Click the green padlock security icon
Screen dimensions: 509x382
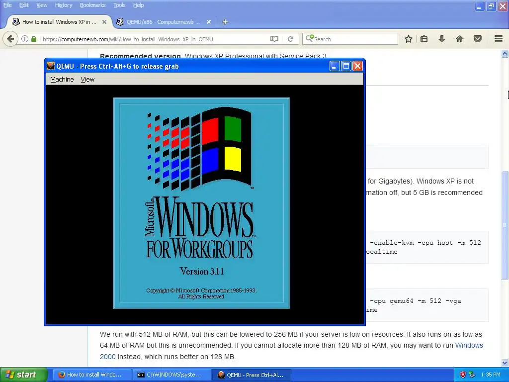pyautogui.click(x=34, y=39)
